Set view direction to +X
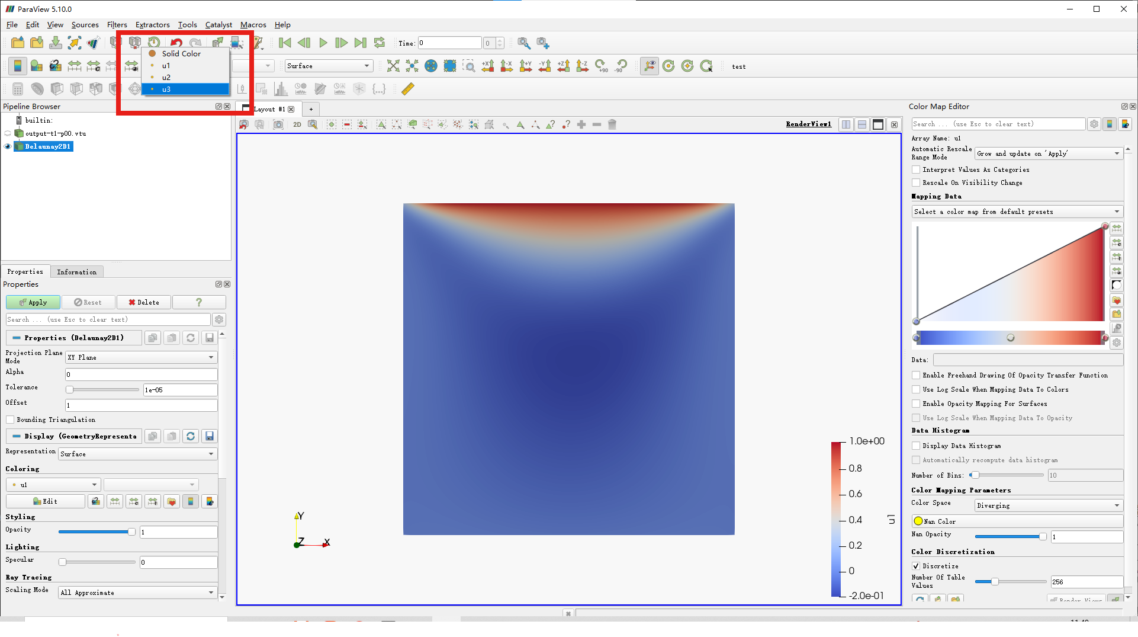The height and width of the screenshot is (637, 1138). (488, 66)
